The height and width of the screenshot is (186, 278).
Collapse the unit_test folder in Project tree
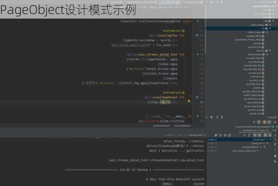click(270, 51)
